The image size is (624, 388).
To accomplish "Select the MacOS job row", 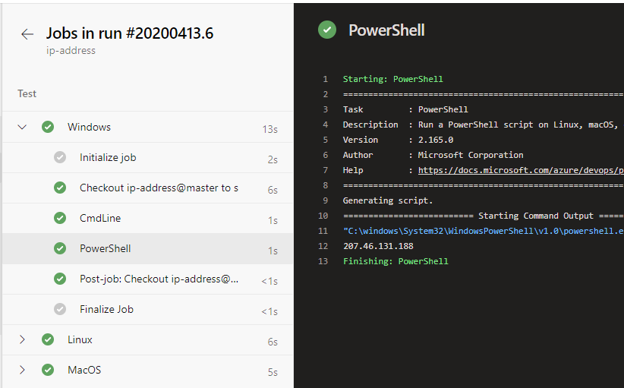I will tap(147, 370).
